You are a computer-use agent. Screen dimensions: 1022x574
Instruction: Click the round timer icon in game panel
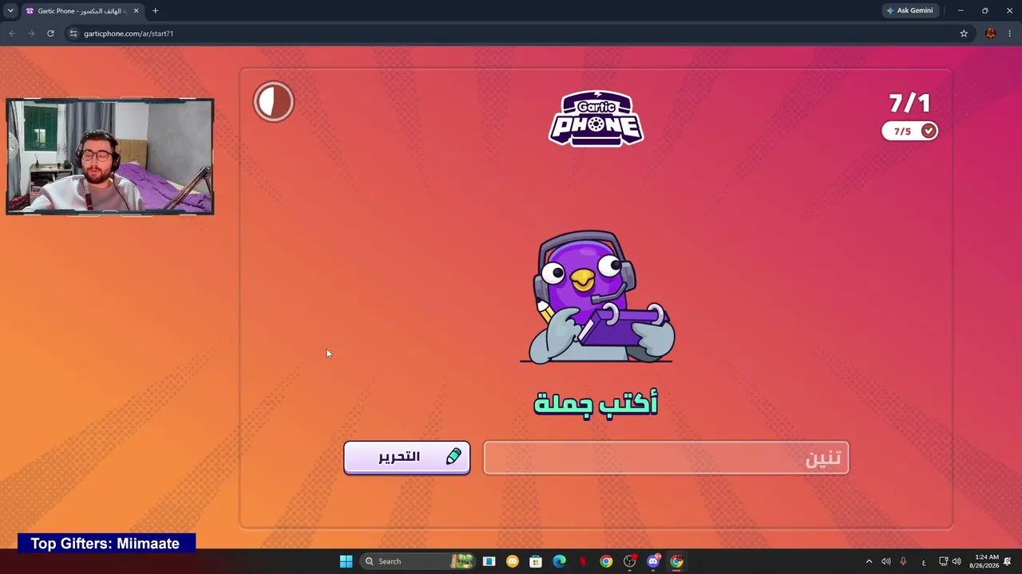(x=274, y=102)
